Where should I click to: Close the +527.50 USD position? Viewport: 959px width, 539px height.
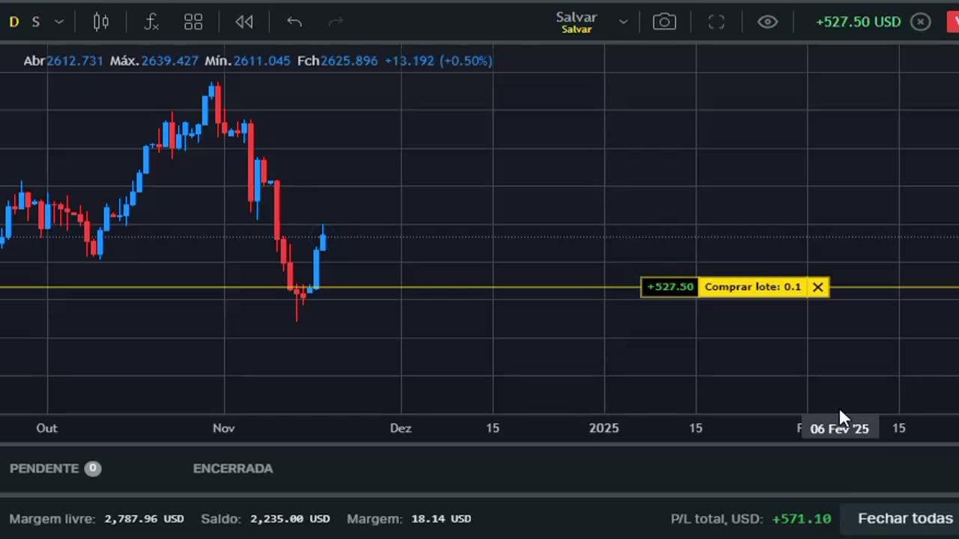point(921,22)
